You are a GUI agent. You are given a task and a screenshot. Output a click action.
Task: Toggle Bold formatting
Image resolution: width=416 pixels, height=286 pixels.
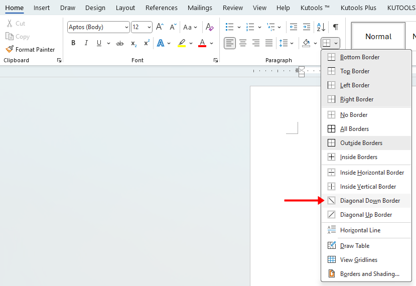[73, 43]
